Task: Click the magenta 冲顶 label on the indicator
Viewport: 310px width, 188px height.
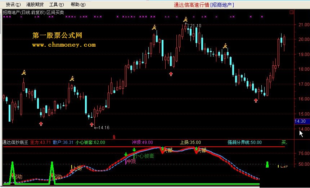Action: 131,161
